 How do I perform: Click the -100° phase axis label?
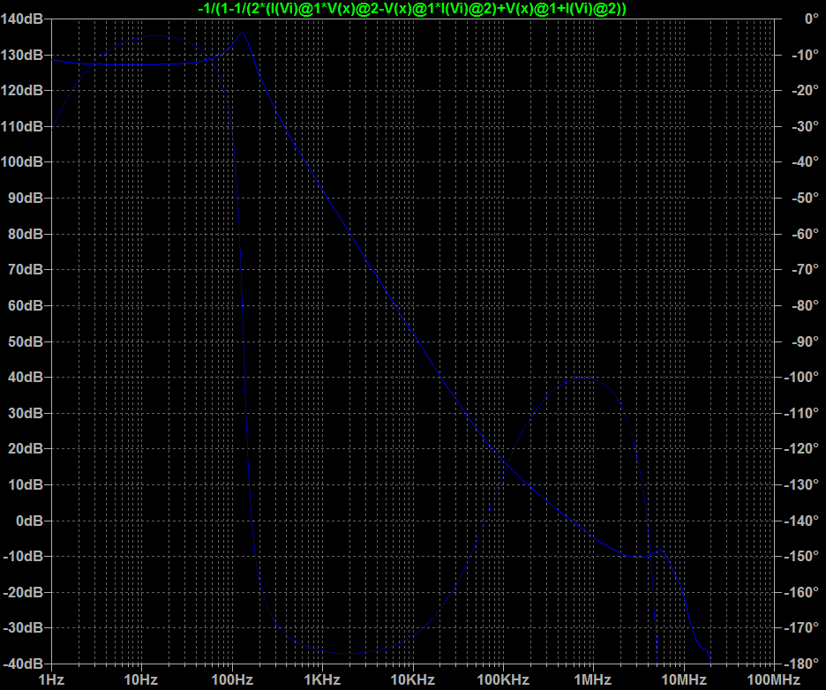[801, 377]
